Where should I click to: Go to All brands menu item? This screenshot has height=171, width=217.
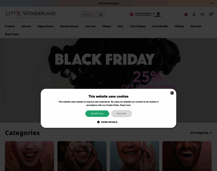click(196, 26)
